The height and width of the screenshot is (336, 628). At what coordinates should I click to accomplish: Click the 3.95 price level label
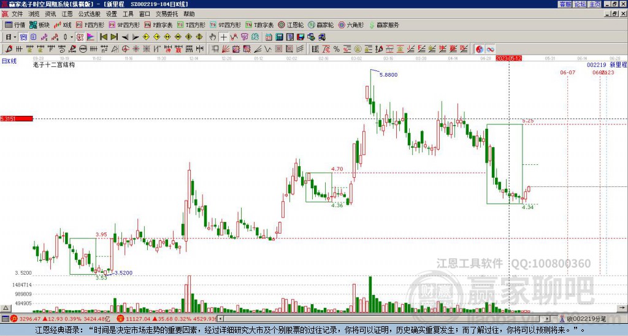click(101, 235)
